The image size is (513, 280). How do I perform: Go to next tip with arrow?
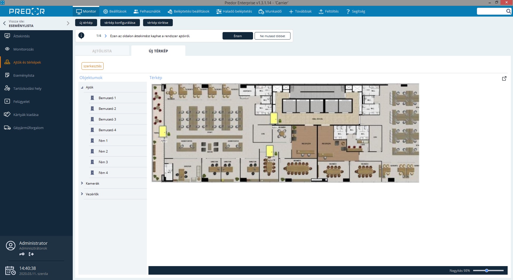[x=106, y=36]
